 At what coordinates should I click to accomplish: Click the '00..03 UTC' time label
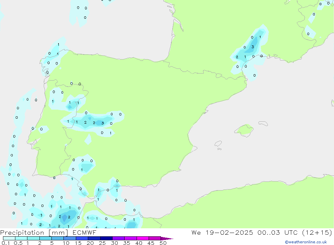click(x=277, y=232)
